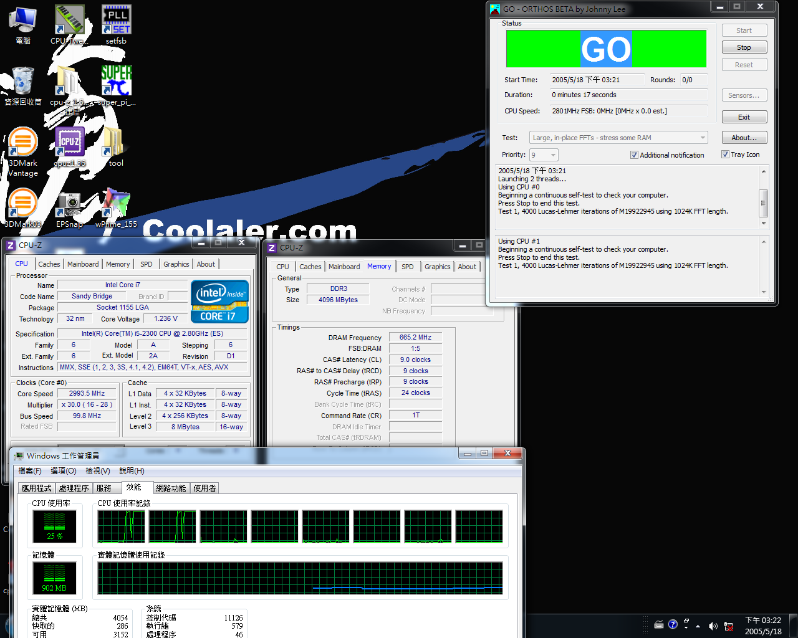Switch to Mainboard tab in left CPU-Z

coord(83,264)
